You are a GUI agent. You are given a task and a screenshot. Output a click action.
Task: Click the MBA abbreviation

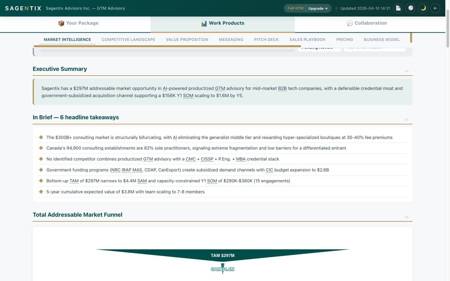pyautogui.click(x=241, y=159)
